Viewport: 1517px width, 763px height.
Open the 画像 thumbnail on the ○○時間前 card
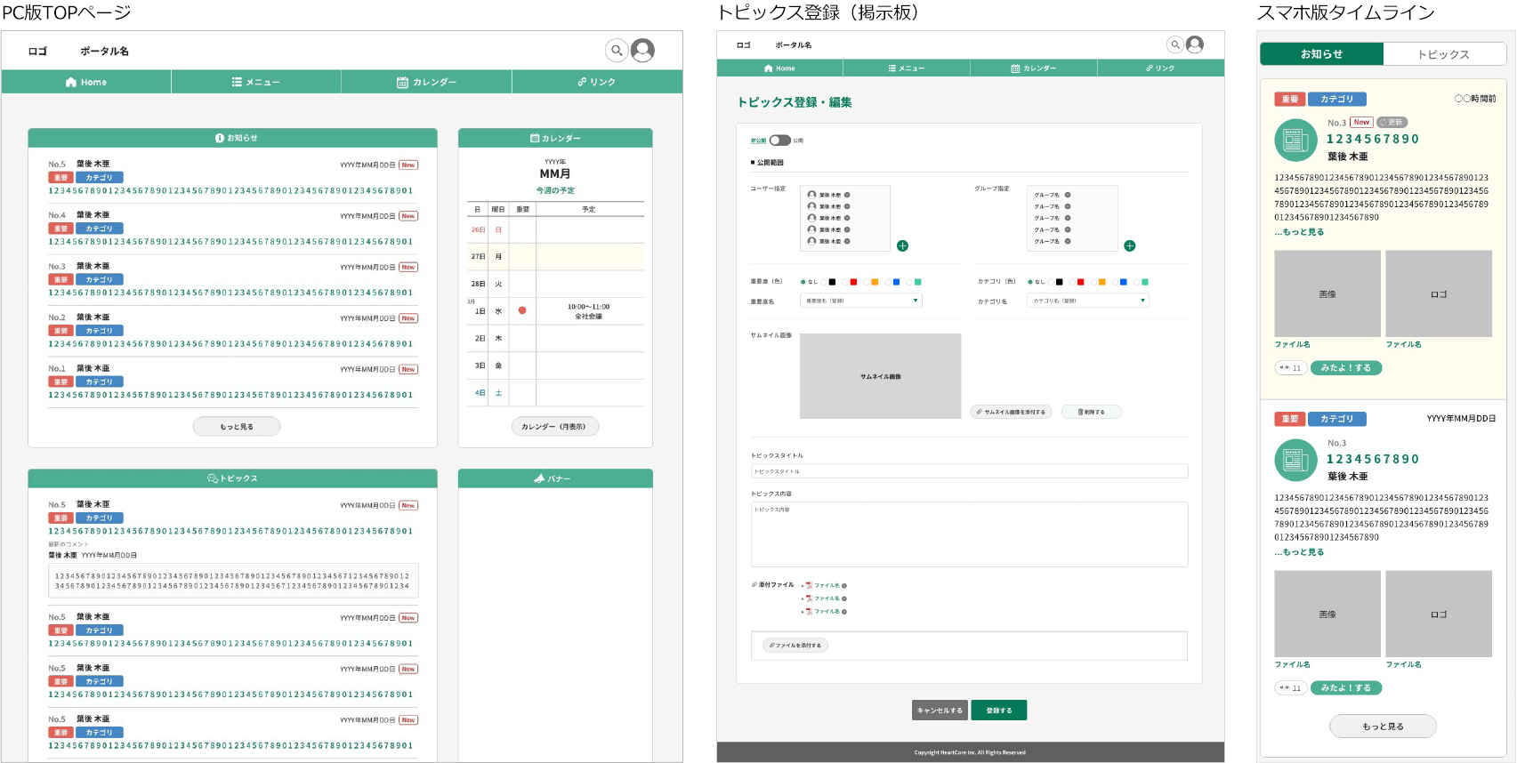click(x=1327, y=293)
